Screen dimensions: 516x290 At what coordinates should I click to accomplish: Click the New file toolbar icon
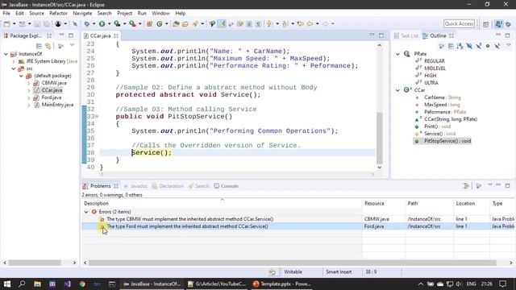(x=7, y=24)
